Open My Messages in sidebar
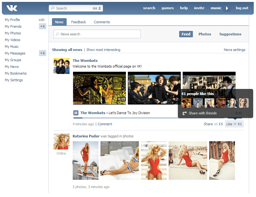The width and height of the screenshot is (256, 197). pyautogui.click(x=15, y=53)
